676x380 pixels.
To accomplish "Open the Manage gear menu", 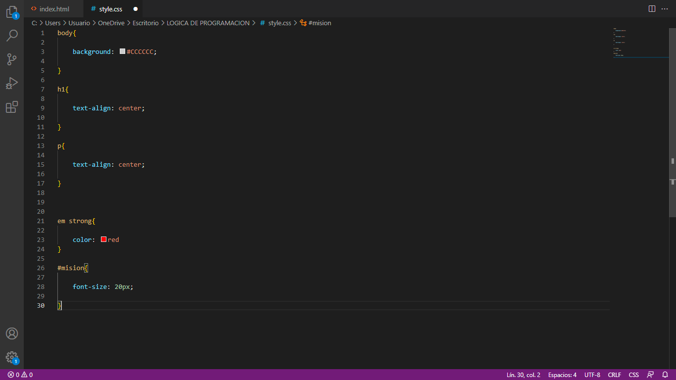I will coord(12,357).
